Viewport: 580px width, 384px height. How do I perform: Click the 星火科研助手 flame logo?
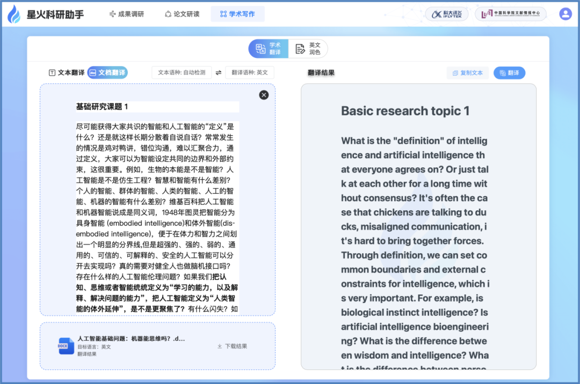tap(15, 14)
